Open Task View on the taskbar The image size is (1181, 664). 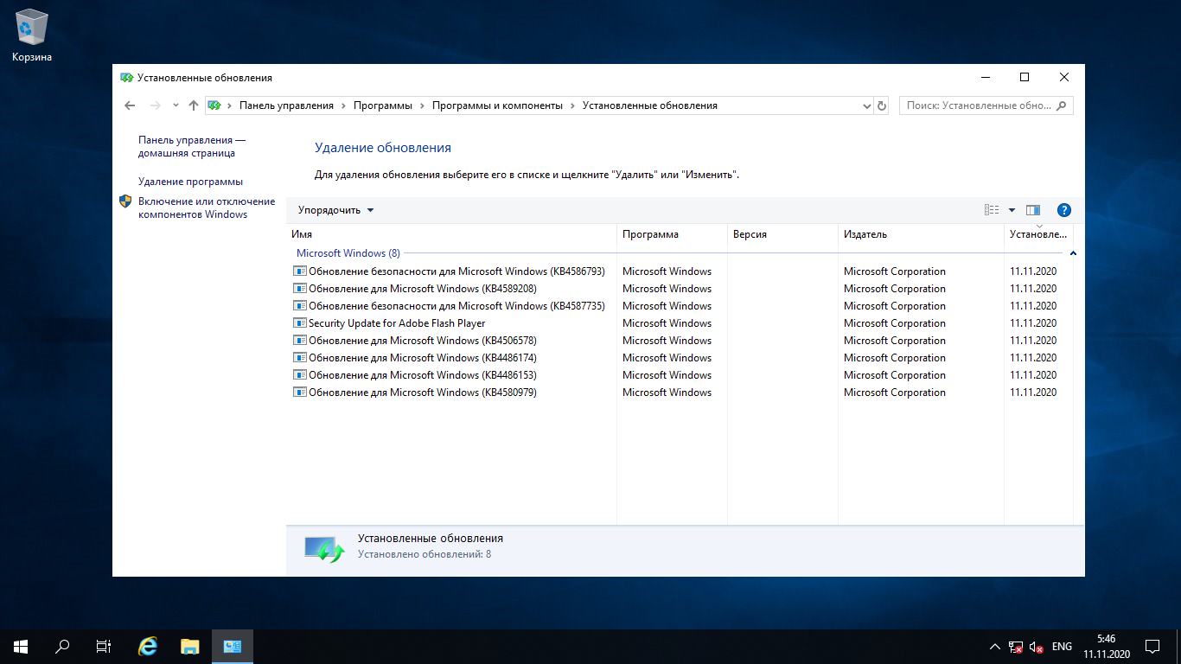click(x=104, y=647)
